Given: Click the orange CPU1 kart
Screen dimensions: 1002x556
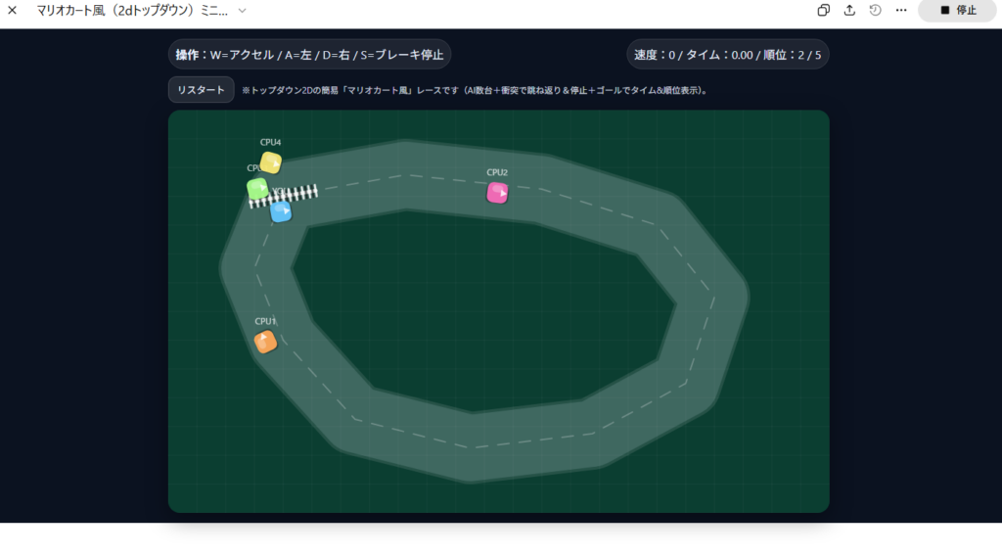Looking at the screenshot, I should coord(265,342).
